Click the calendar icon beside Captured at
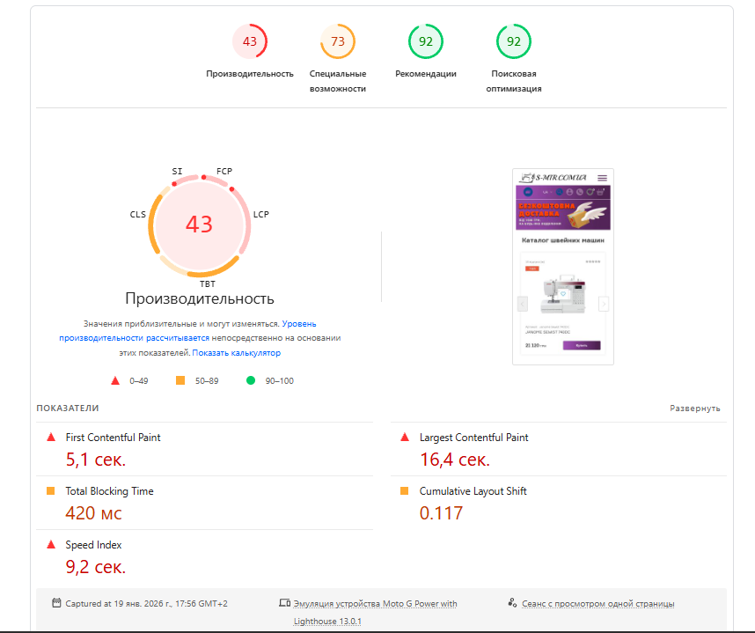The image size is (755, 633). click(56, 603)
